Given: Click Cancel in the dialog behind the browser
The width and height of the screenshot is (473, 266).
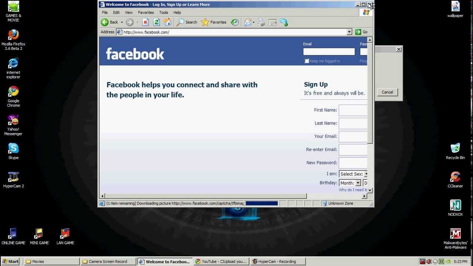Looking at the screenshot, I should point(387,92).
